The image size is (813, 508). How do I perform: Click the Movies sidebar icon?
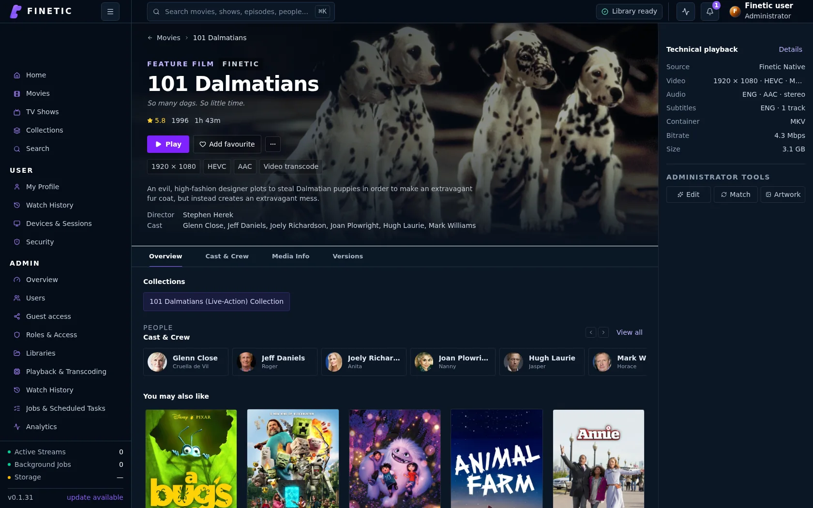17,93
